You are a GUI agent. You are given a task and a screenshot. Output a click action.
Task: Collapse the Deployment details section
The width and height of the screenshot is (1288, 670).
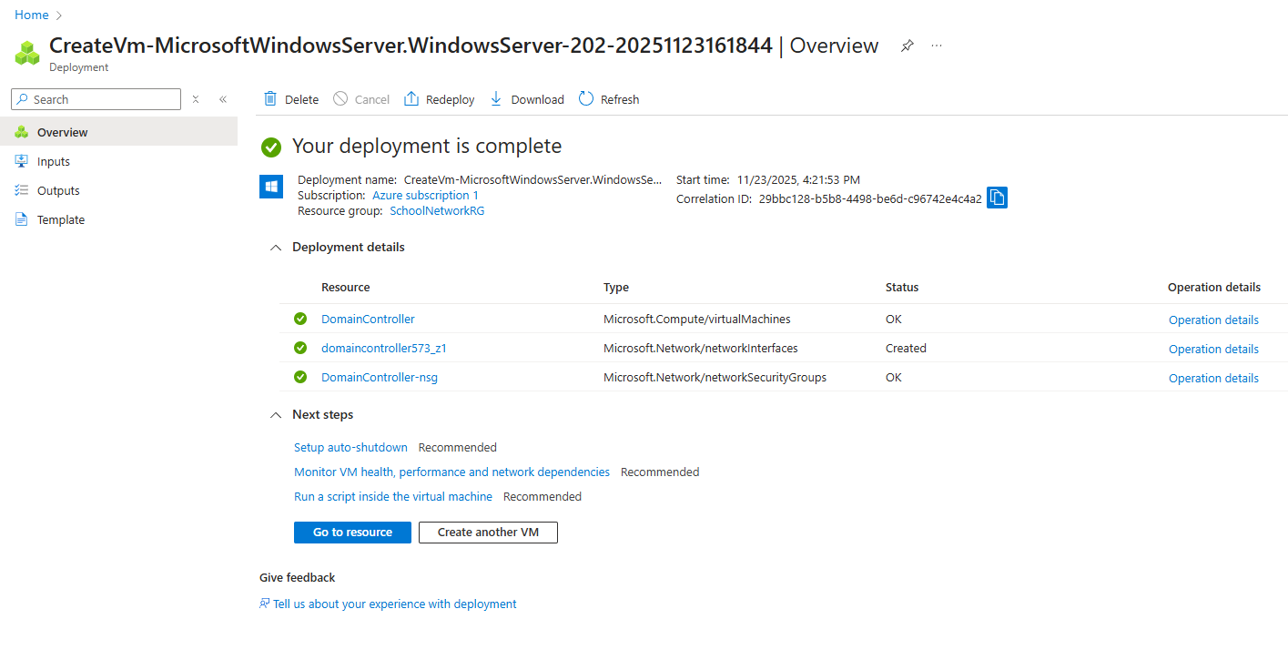276,248
